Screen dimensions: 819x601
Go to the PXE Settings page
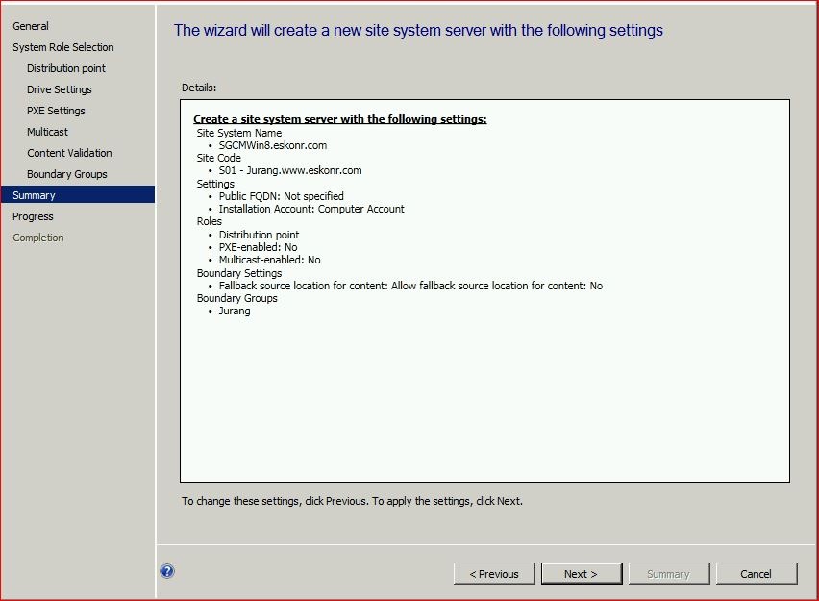pos(58,111)
